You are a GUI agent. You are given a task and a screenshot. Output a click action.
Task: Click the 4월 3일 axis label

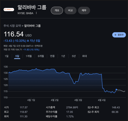pyautogui.click(x=78, y=100)
